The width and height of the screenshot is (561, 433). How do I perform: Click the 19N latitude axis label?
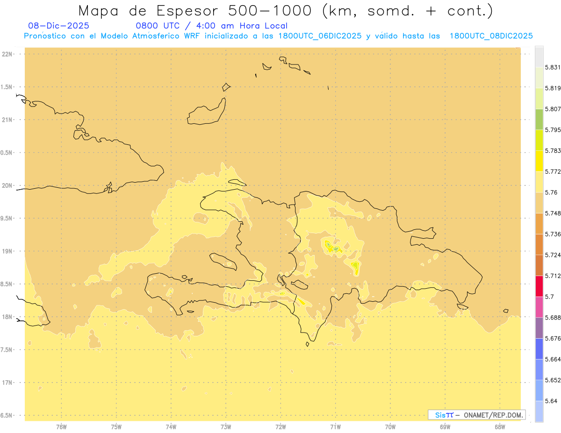pos(7,251)
